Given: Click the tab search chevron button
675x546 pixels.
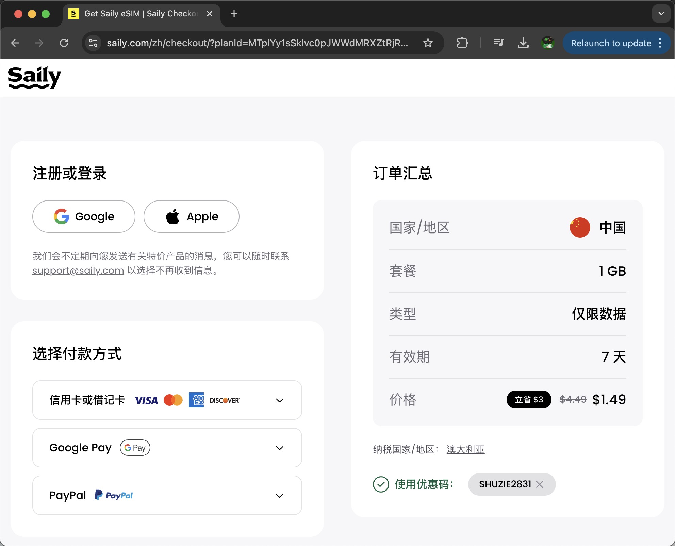Looking at the screenshot, I should click(661, 14).
